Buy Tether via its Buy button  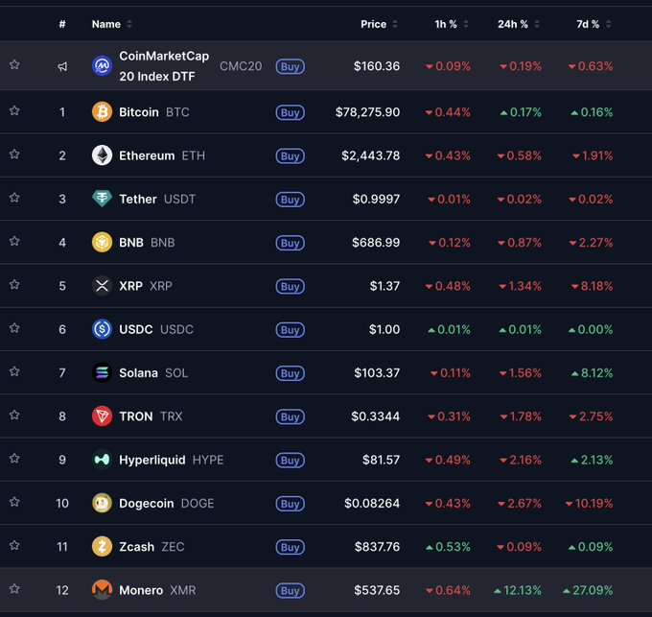[291, 200]
